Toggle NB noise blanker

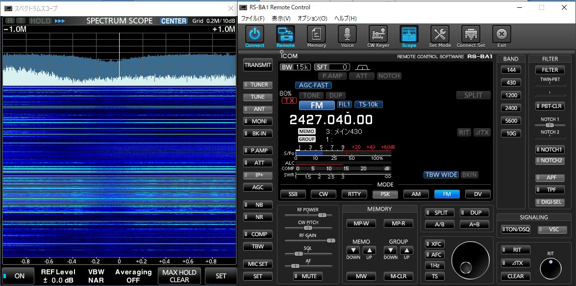click(258, 205)
